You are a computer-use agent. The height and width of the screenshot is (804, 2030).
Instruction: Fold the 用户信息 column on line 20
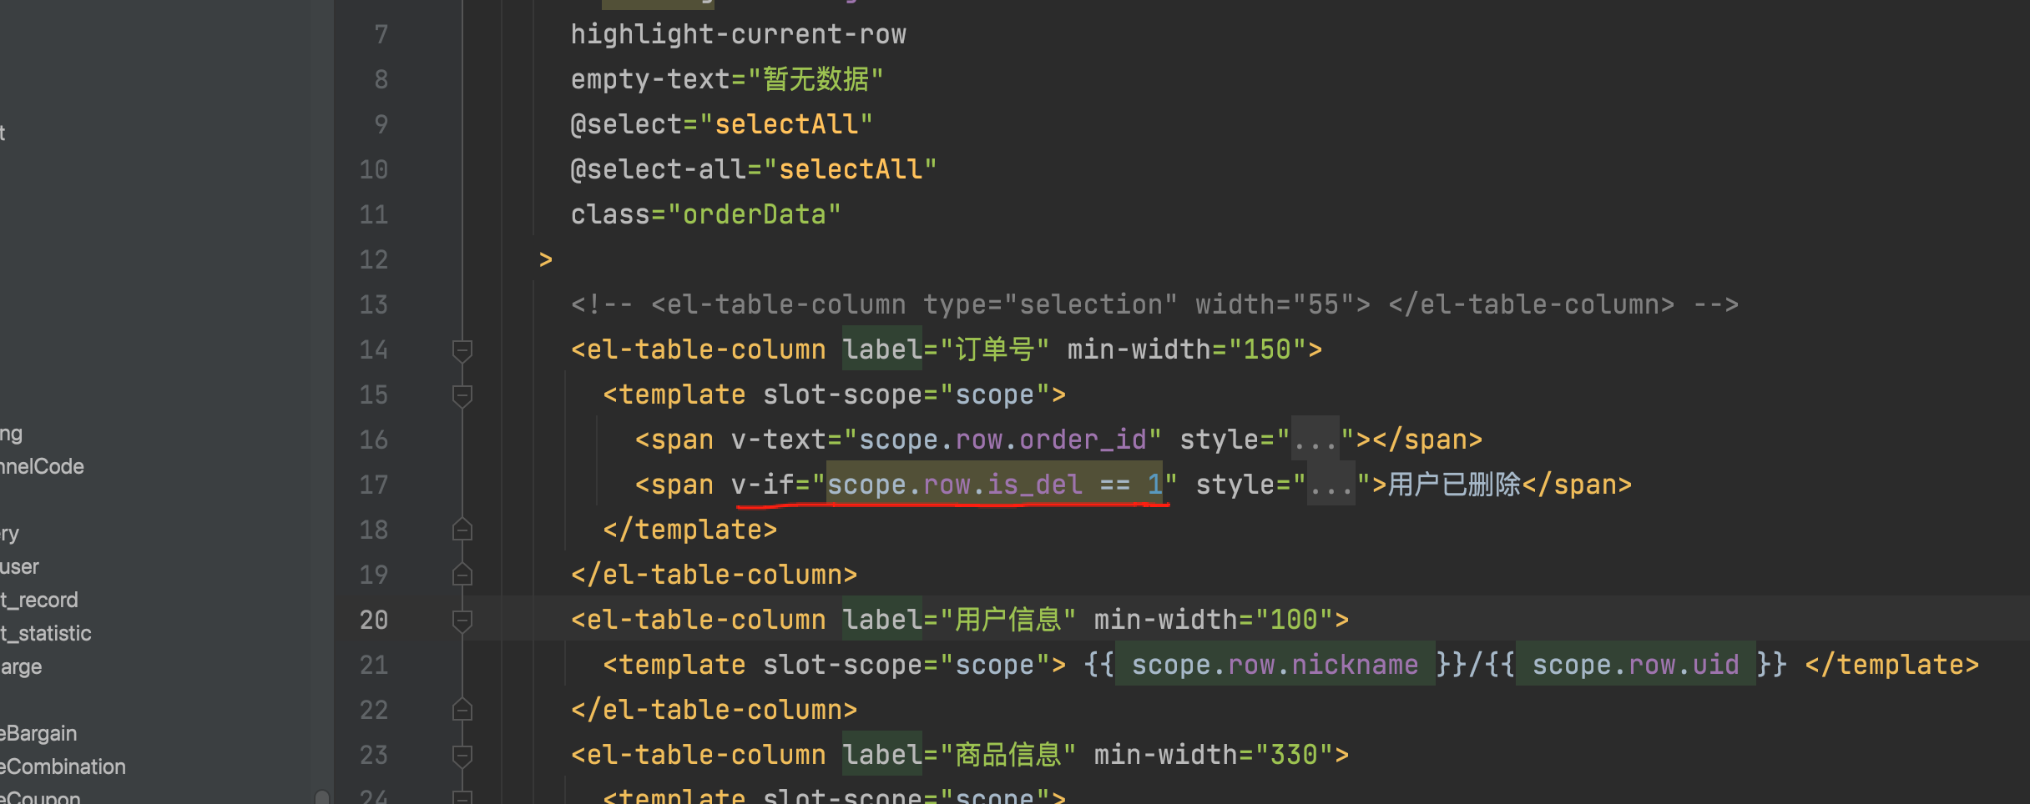point(462,621)
